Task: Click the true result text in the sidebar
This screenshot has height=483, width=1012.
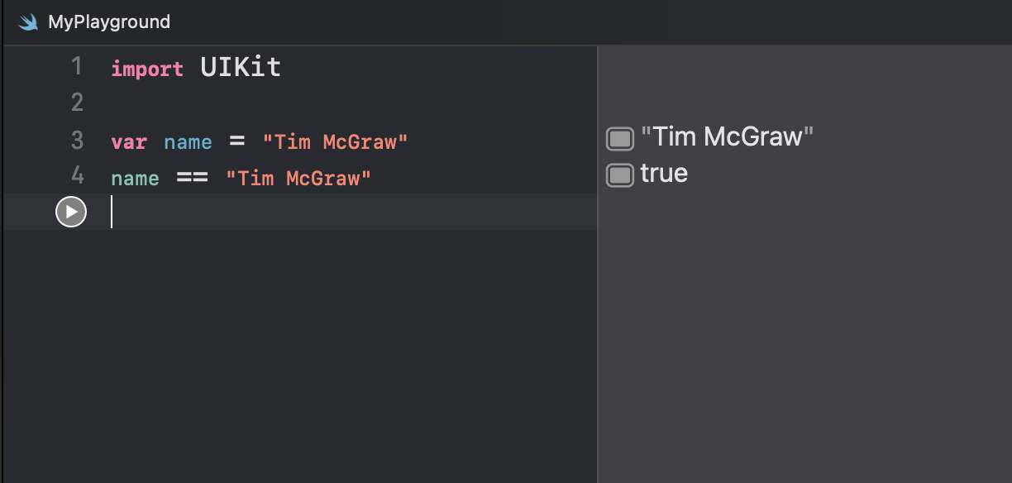Action: [x=664, y=173]
